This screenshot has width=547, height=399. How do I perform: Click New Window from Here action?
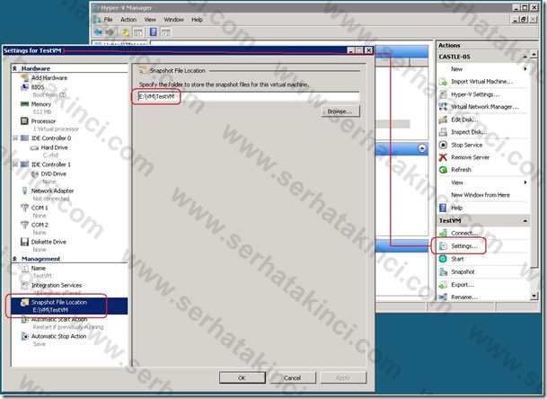(481, 195)
